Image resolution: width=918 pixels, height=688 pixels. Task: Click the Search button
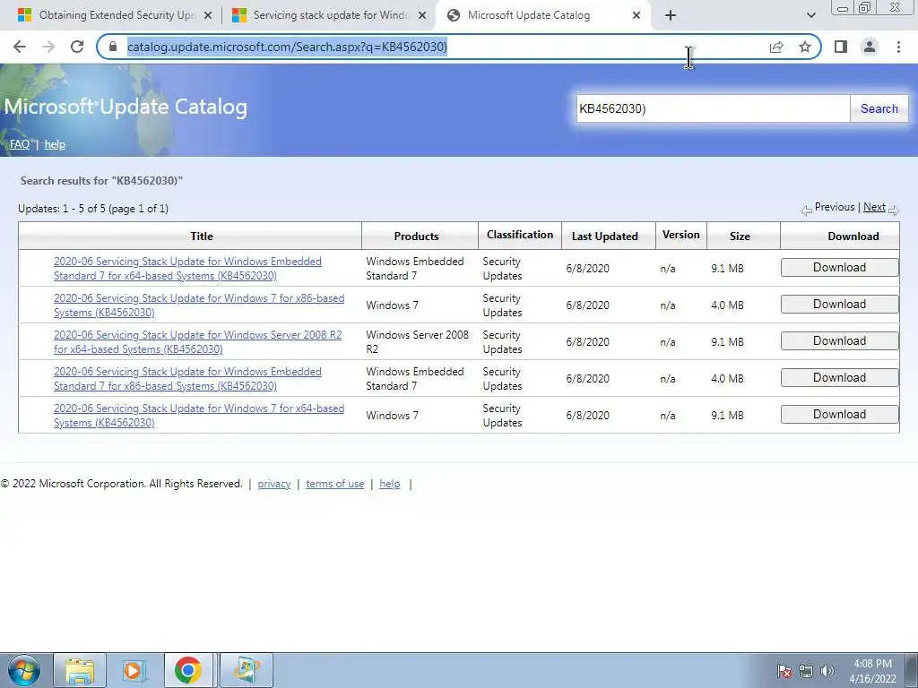coord(879,108)
